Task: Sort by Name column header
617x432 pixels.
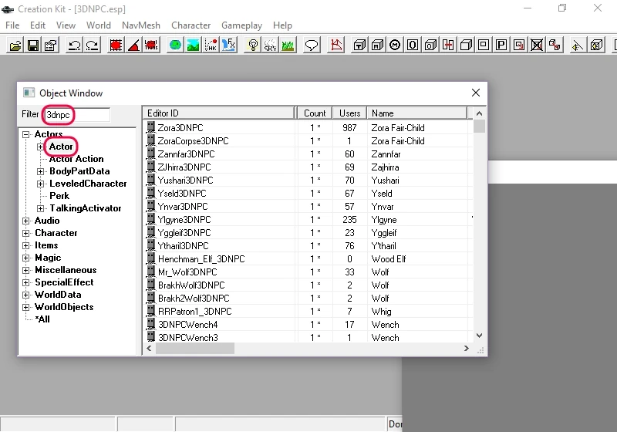Action: (x=416, y=113)
